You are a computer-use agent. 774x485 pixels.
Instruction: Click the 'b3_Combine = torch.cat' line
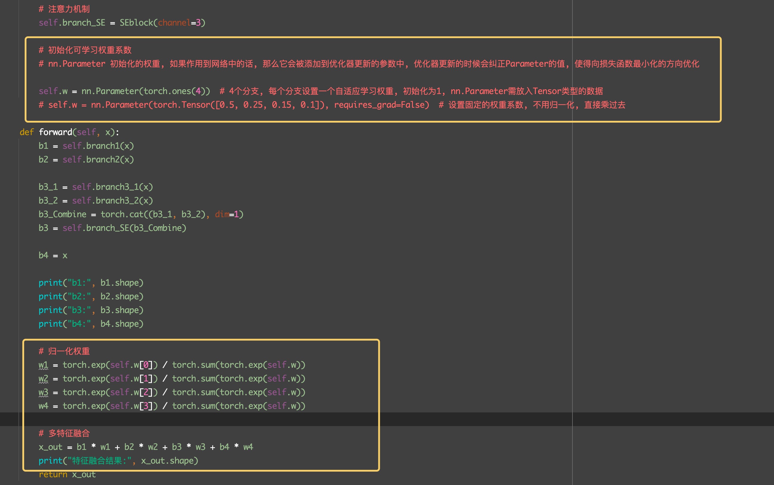tap(141, 214)
